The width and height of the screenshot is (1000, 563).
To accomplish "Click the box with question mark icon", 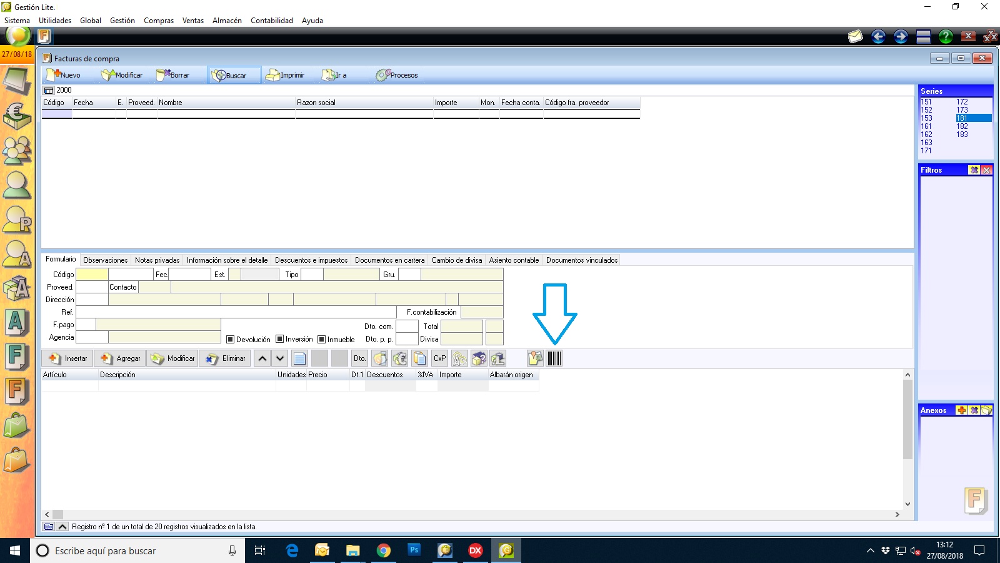I will click(479, 358).
